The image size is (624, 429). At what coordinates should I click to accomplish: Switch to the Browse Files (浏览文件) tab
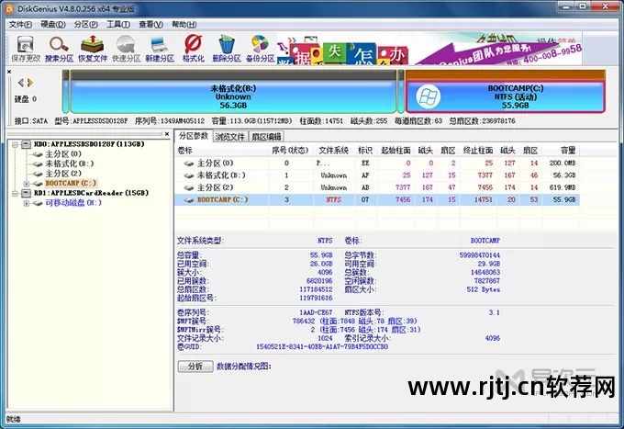tap(229, 137)
